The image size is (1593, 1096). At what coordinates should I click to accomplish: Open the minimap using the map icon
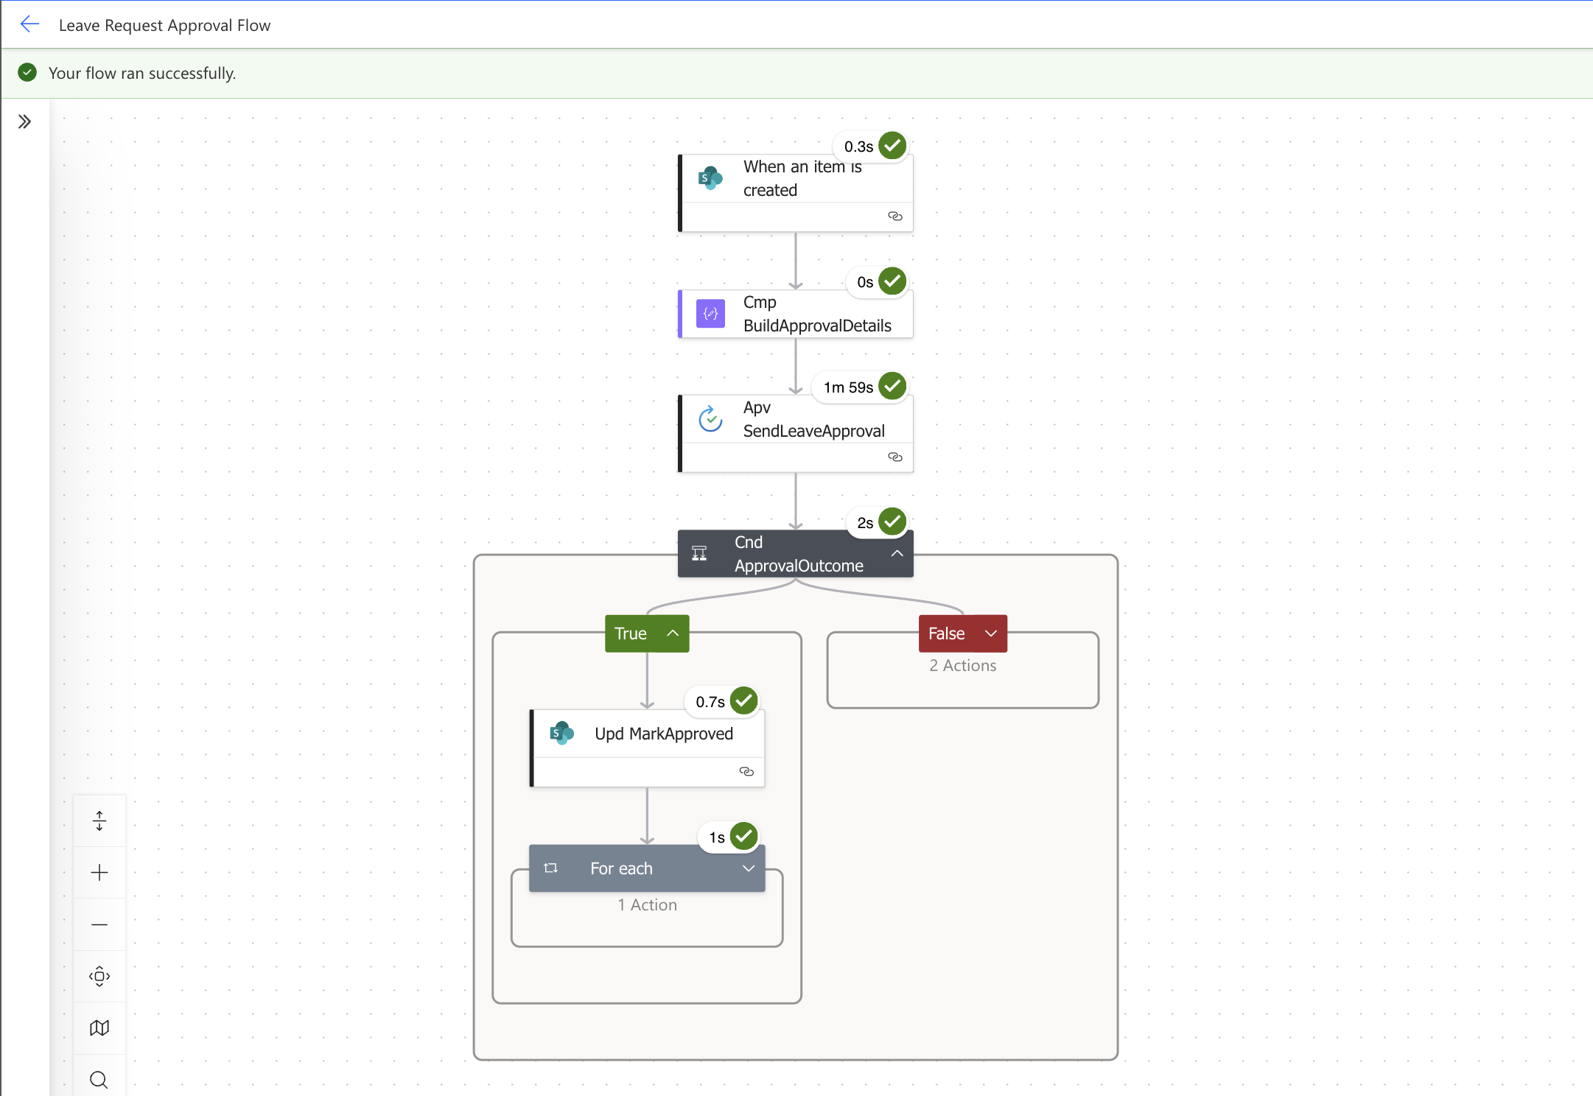pos(99,1027)
